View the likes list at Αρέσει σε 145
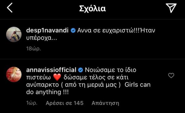The width and height of the screenshot is (185, 113). coord(64,103)
